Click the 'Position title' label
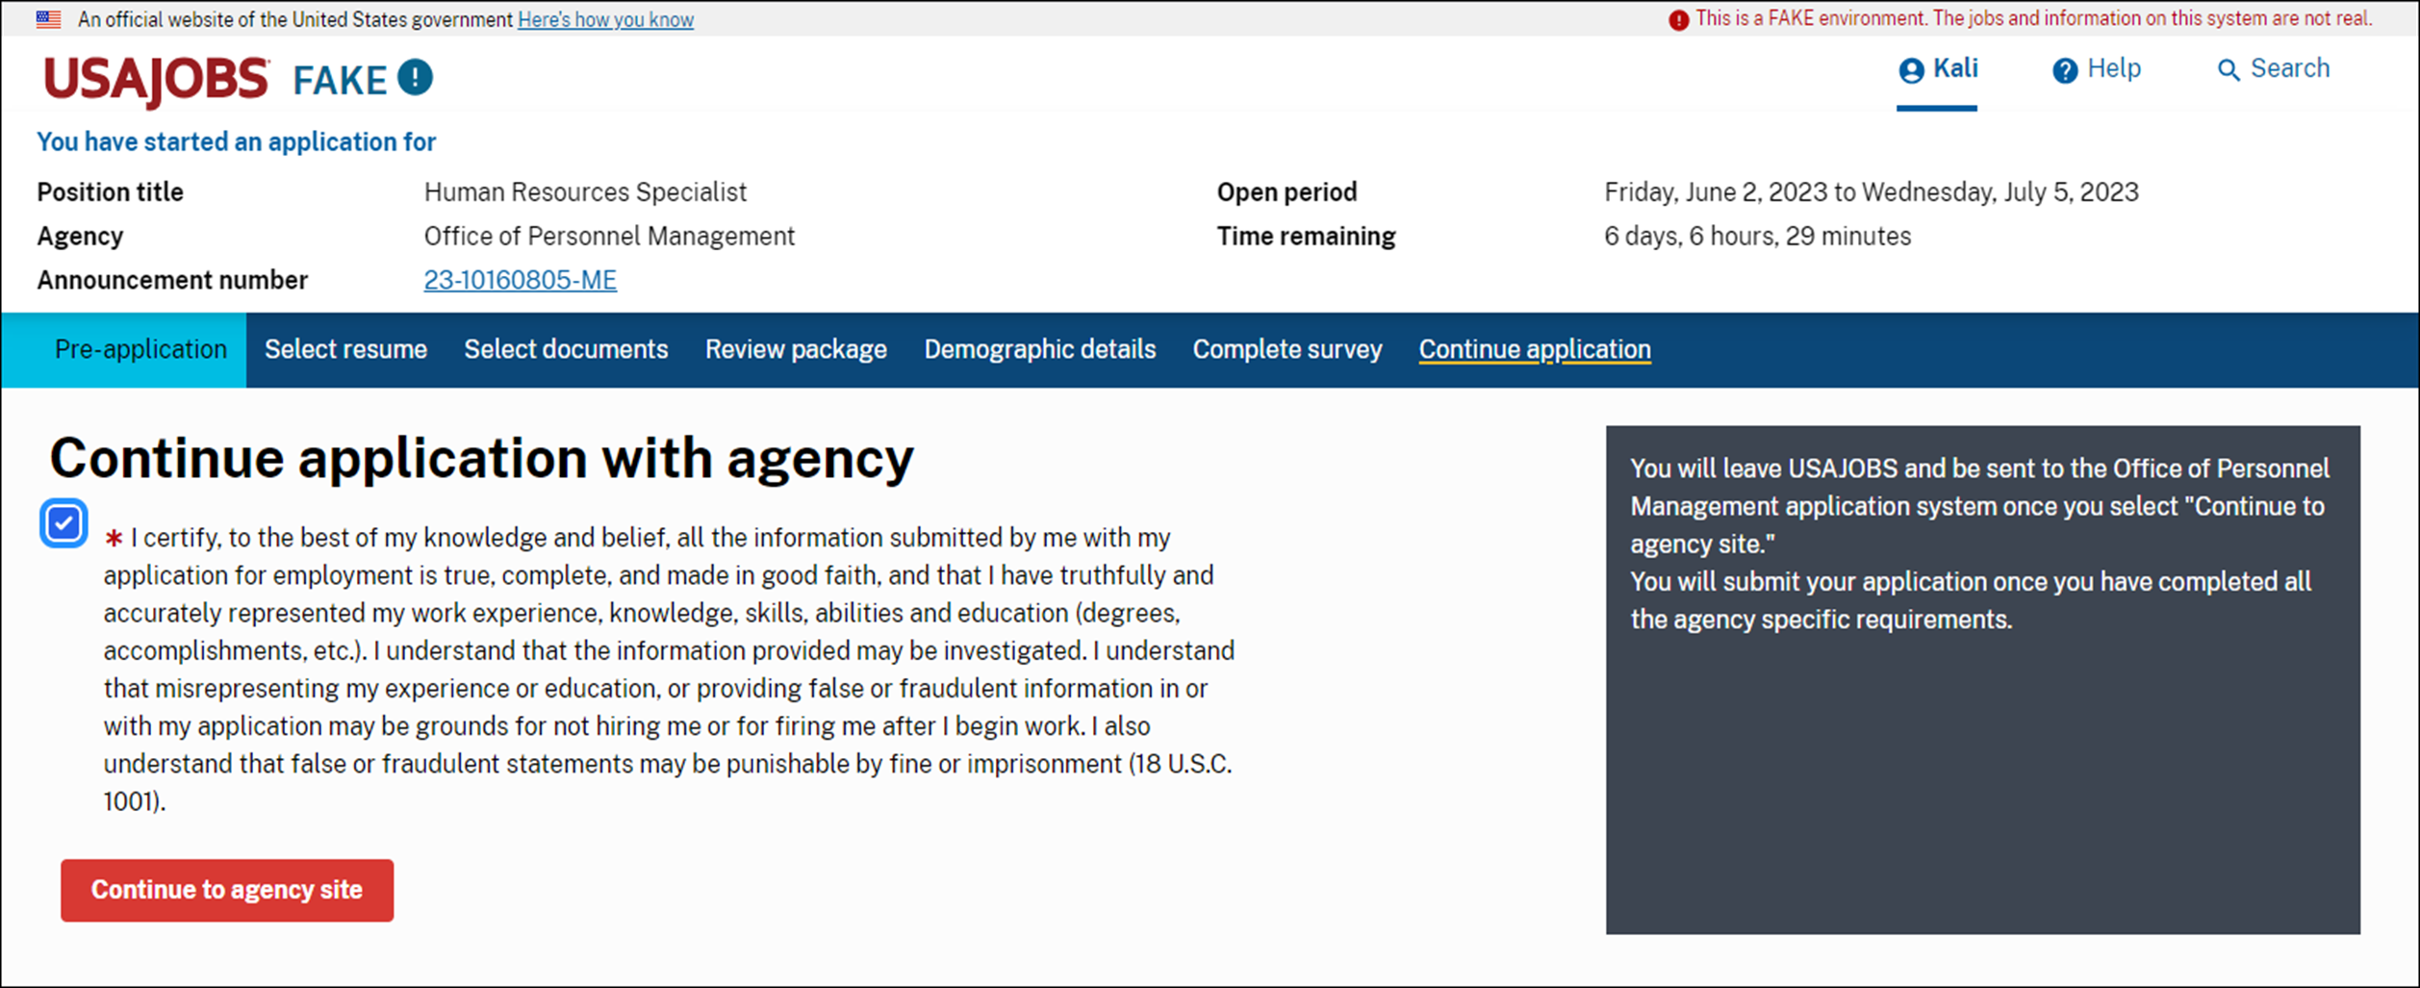The height and width of the screenshot is (988, 2420). pyautogui.click(x=110, y=192)
